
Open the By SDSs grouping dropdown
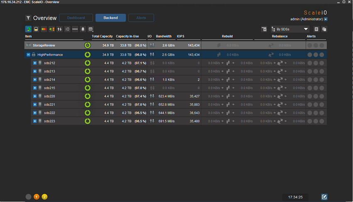290,29
